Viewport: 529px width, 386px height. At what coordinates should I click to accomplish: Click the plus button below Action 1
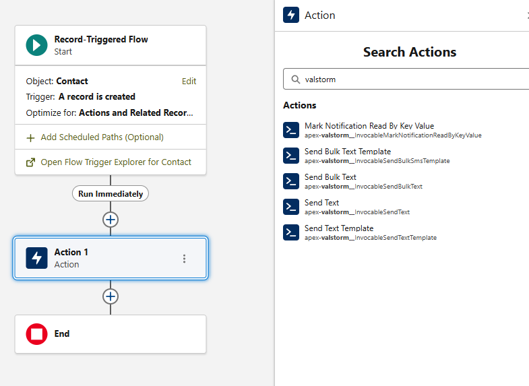pyautogui.click(x=111, y=296)
